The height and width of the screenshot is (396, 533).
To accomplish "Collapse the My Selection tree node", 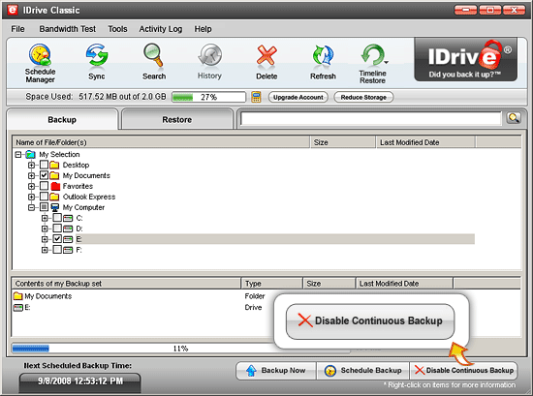I will [x=18, y=155].
